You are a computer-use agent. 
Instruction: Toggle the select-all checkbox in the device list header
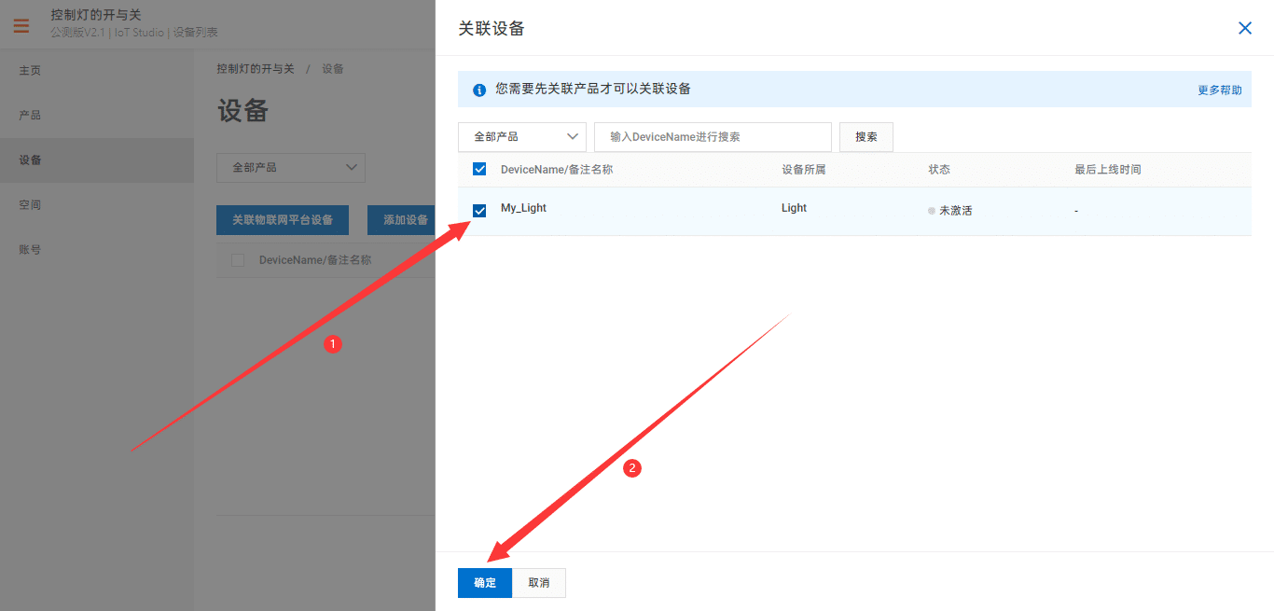(478, 169)
